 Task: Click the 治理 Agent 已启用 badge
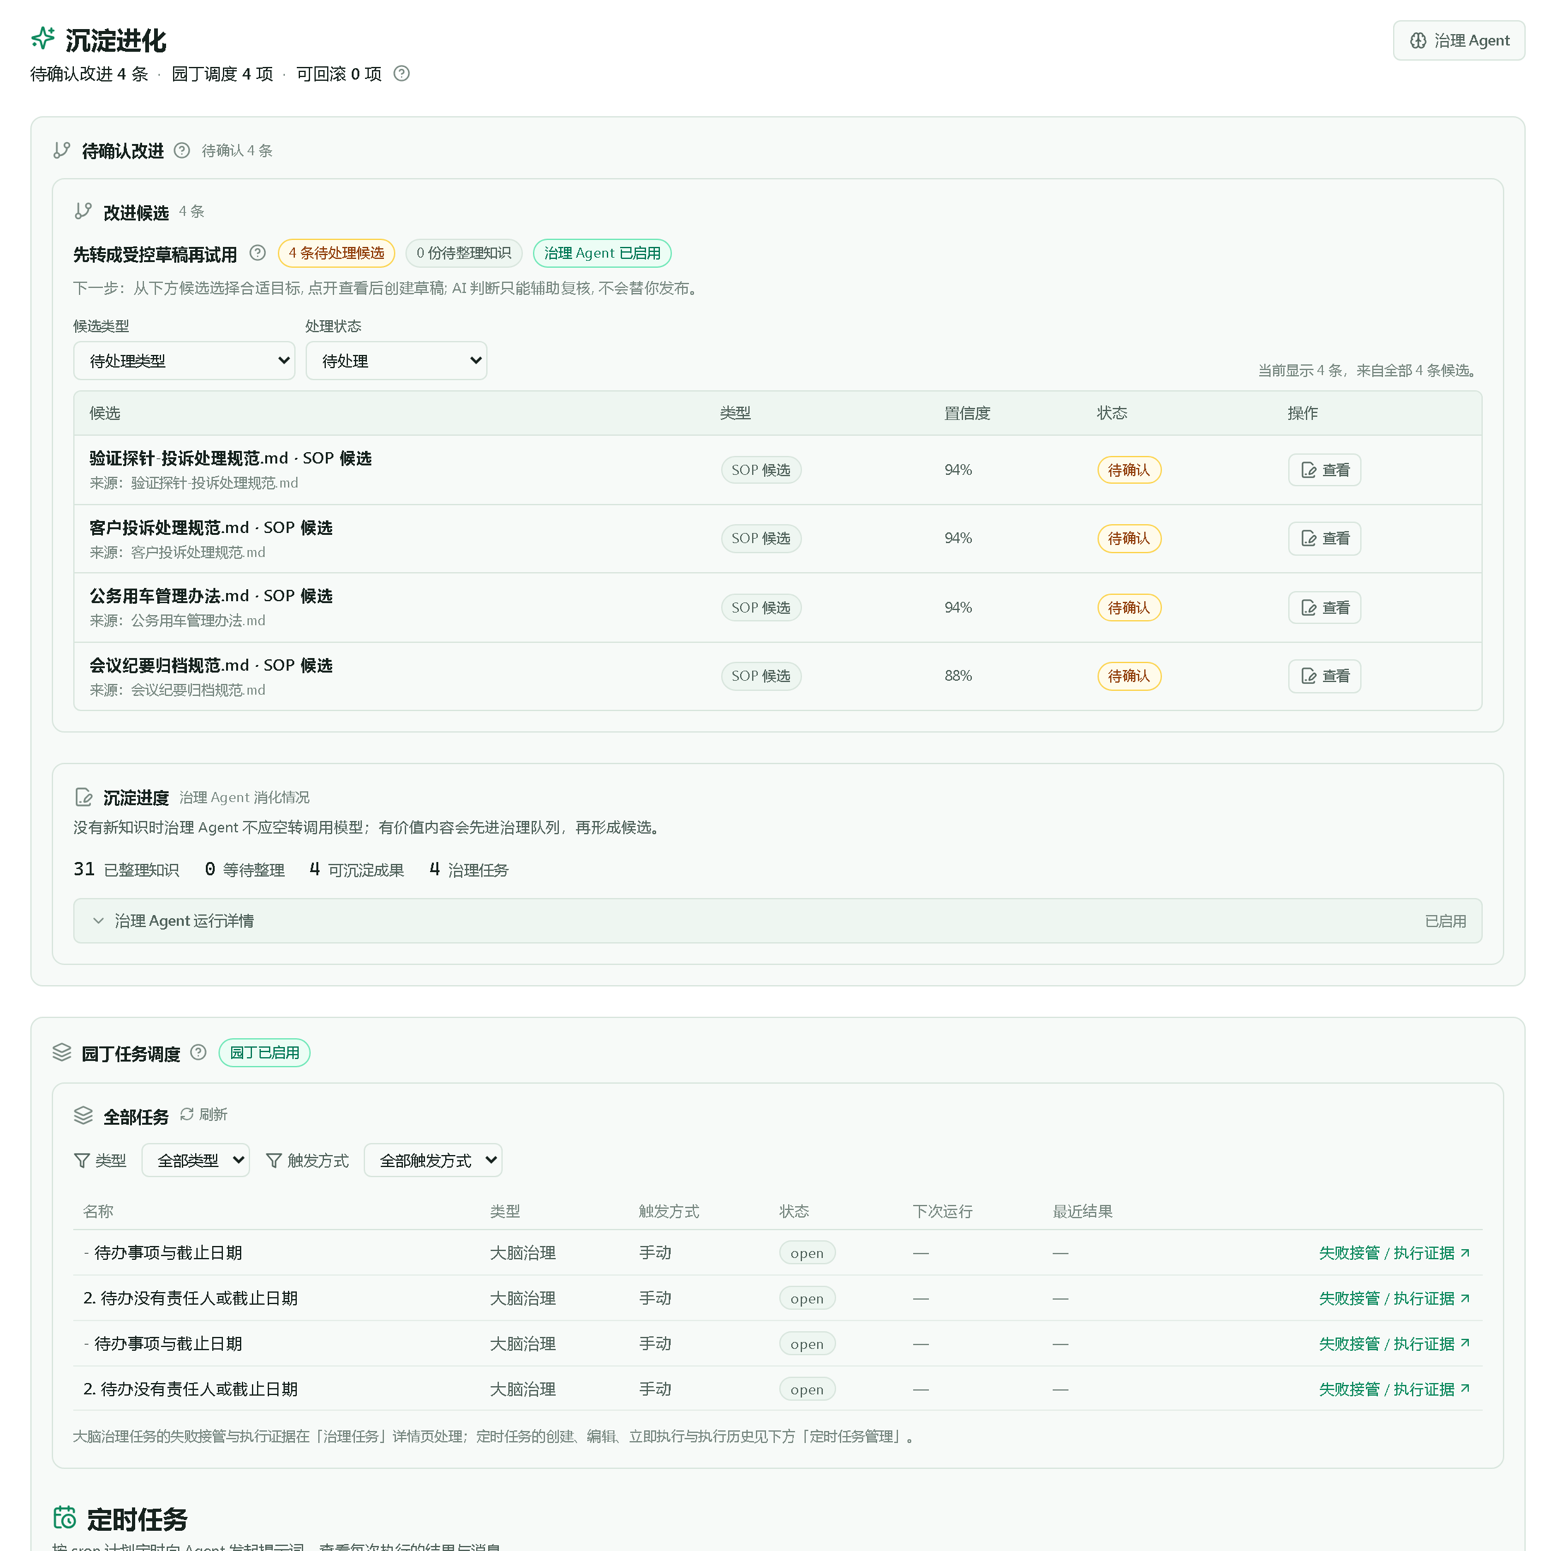(602, 253)
